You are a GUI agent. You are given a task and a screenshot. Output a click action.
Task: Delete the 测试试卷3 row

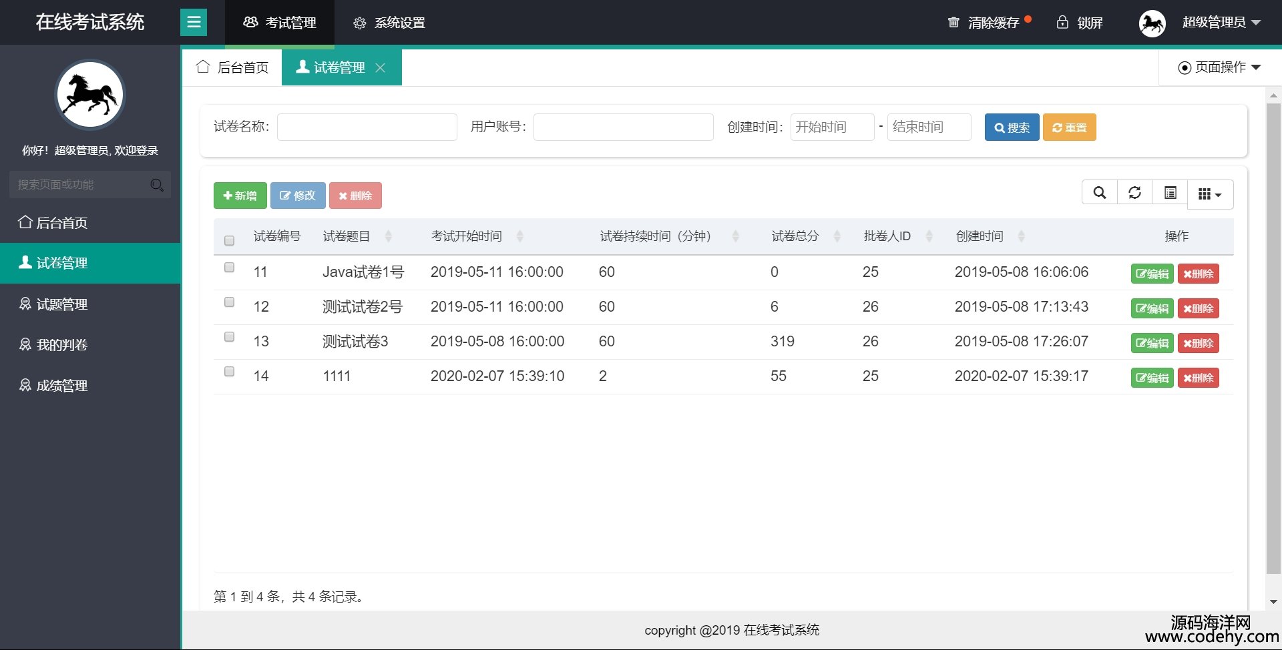[x=1198, y=343]
